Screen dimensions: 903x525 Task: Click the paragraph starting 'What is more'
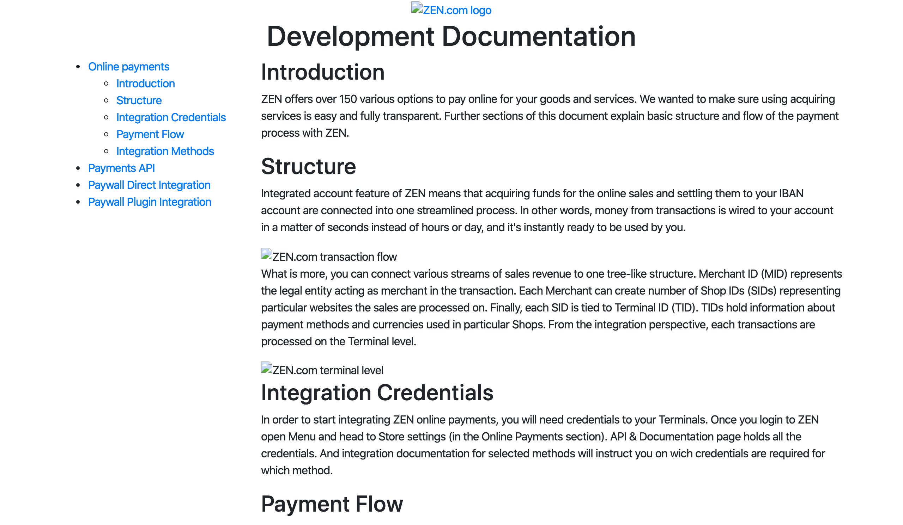pyautogui.click(x=551, y=308)
